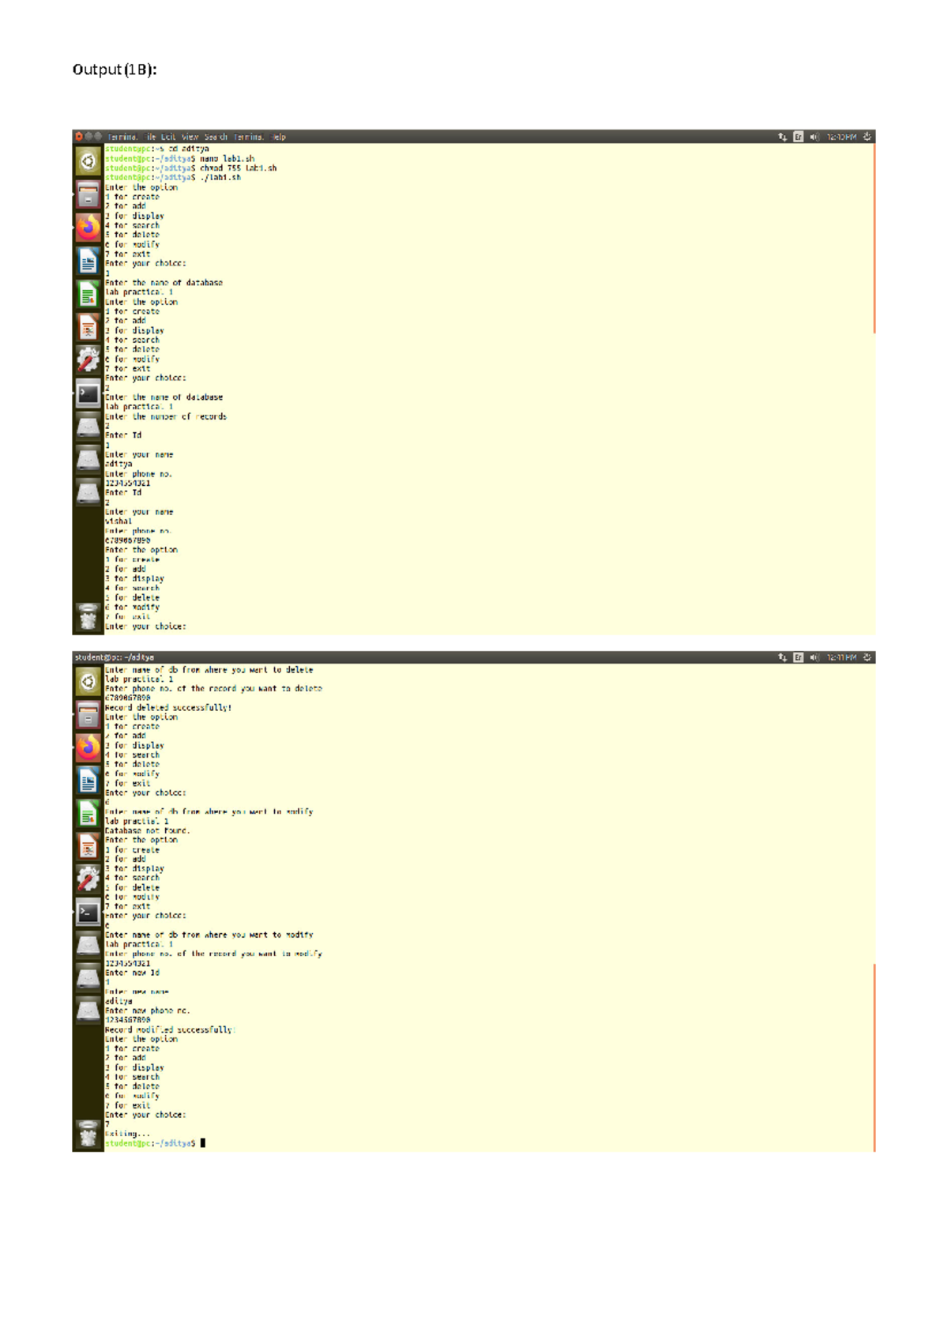Open the File menu in the terminal menu bar

coord(150,137)
